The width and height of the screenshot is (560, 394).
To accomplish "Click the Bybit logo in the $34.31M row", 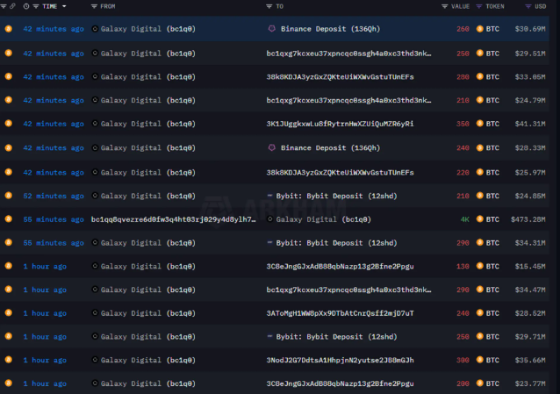I will [x=270, y=242].
